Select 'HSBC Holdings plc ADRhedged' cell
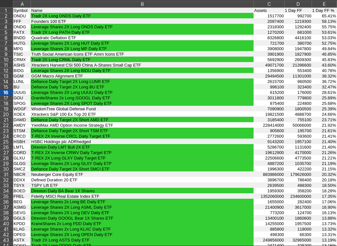This screenshot has width=337, height=246. click(x=142, y=142)
